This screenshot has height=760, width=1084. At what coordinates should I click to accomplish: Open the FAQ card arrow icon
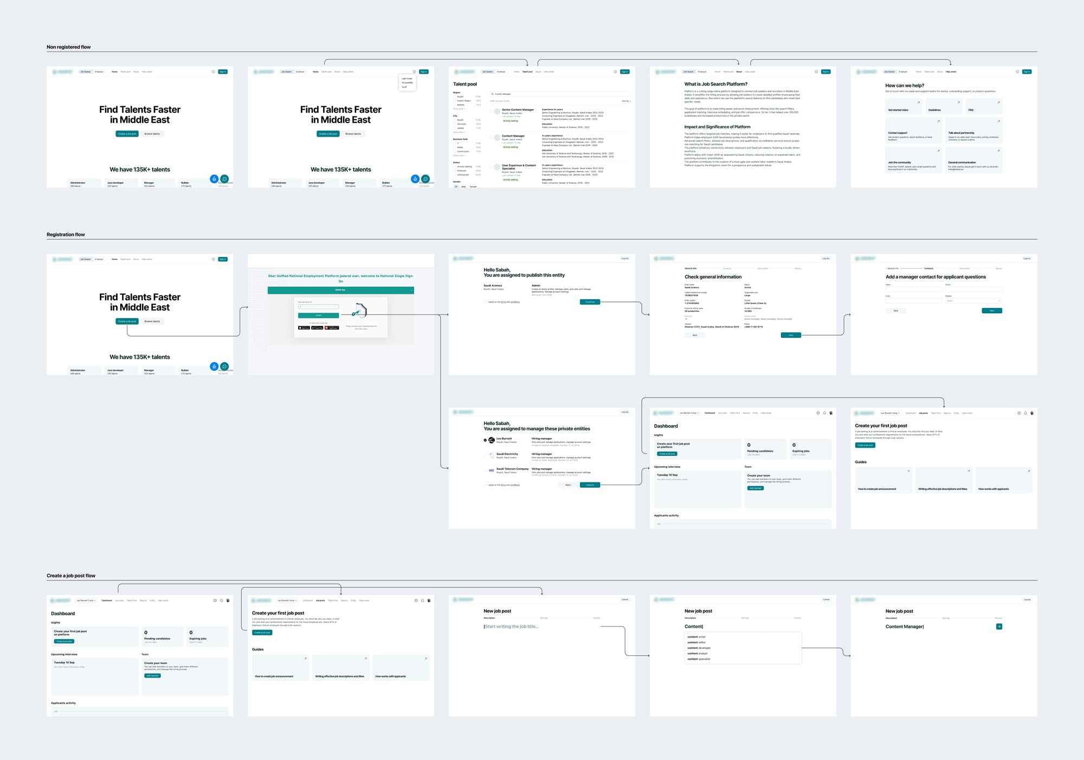(x=998, y=102)
